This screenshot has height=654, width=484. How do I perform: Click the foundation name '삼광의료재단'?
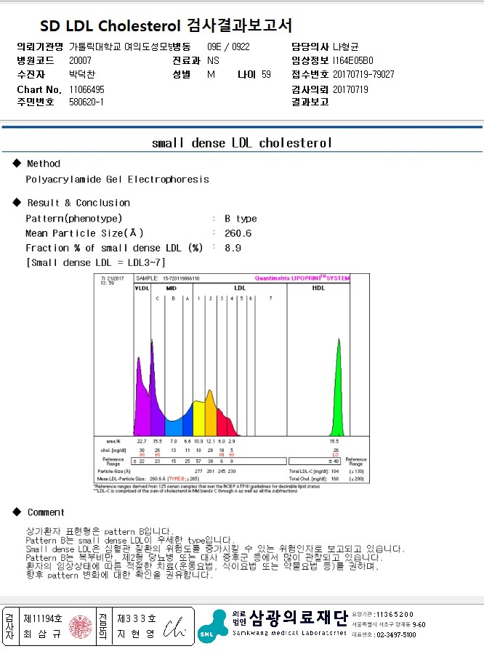click(x=299, y=618)
